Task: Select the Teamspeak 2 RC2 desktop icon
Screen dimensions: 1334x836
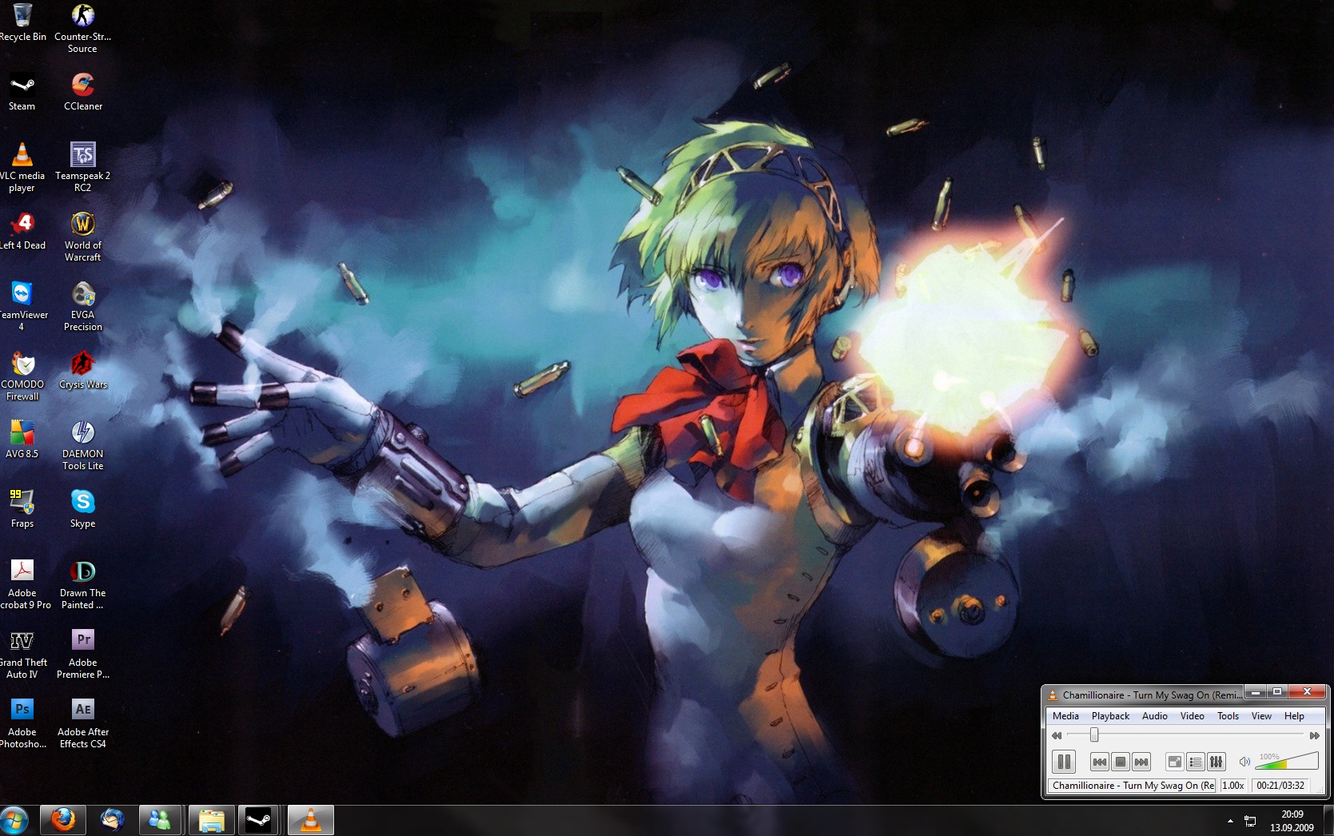Action: [x=82, y=167]
